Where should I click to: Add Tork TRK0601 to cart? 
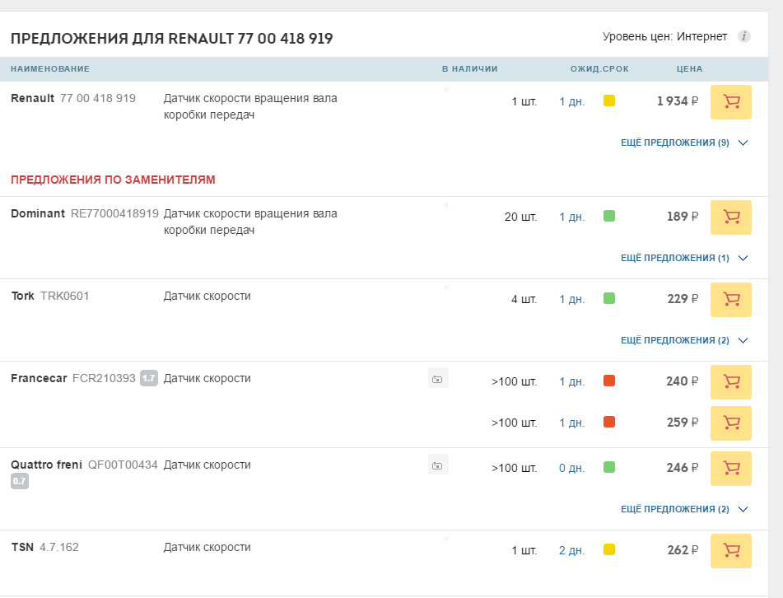point(730,300)
